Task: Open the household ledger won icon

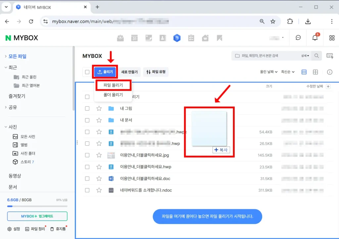Action: pos(205,38)
